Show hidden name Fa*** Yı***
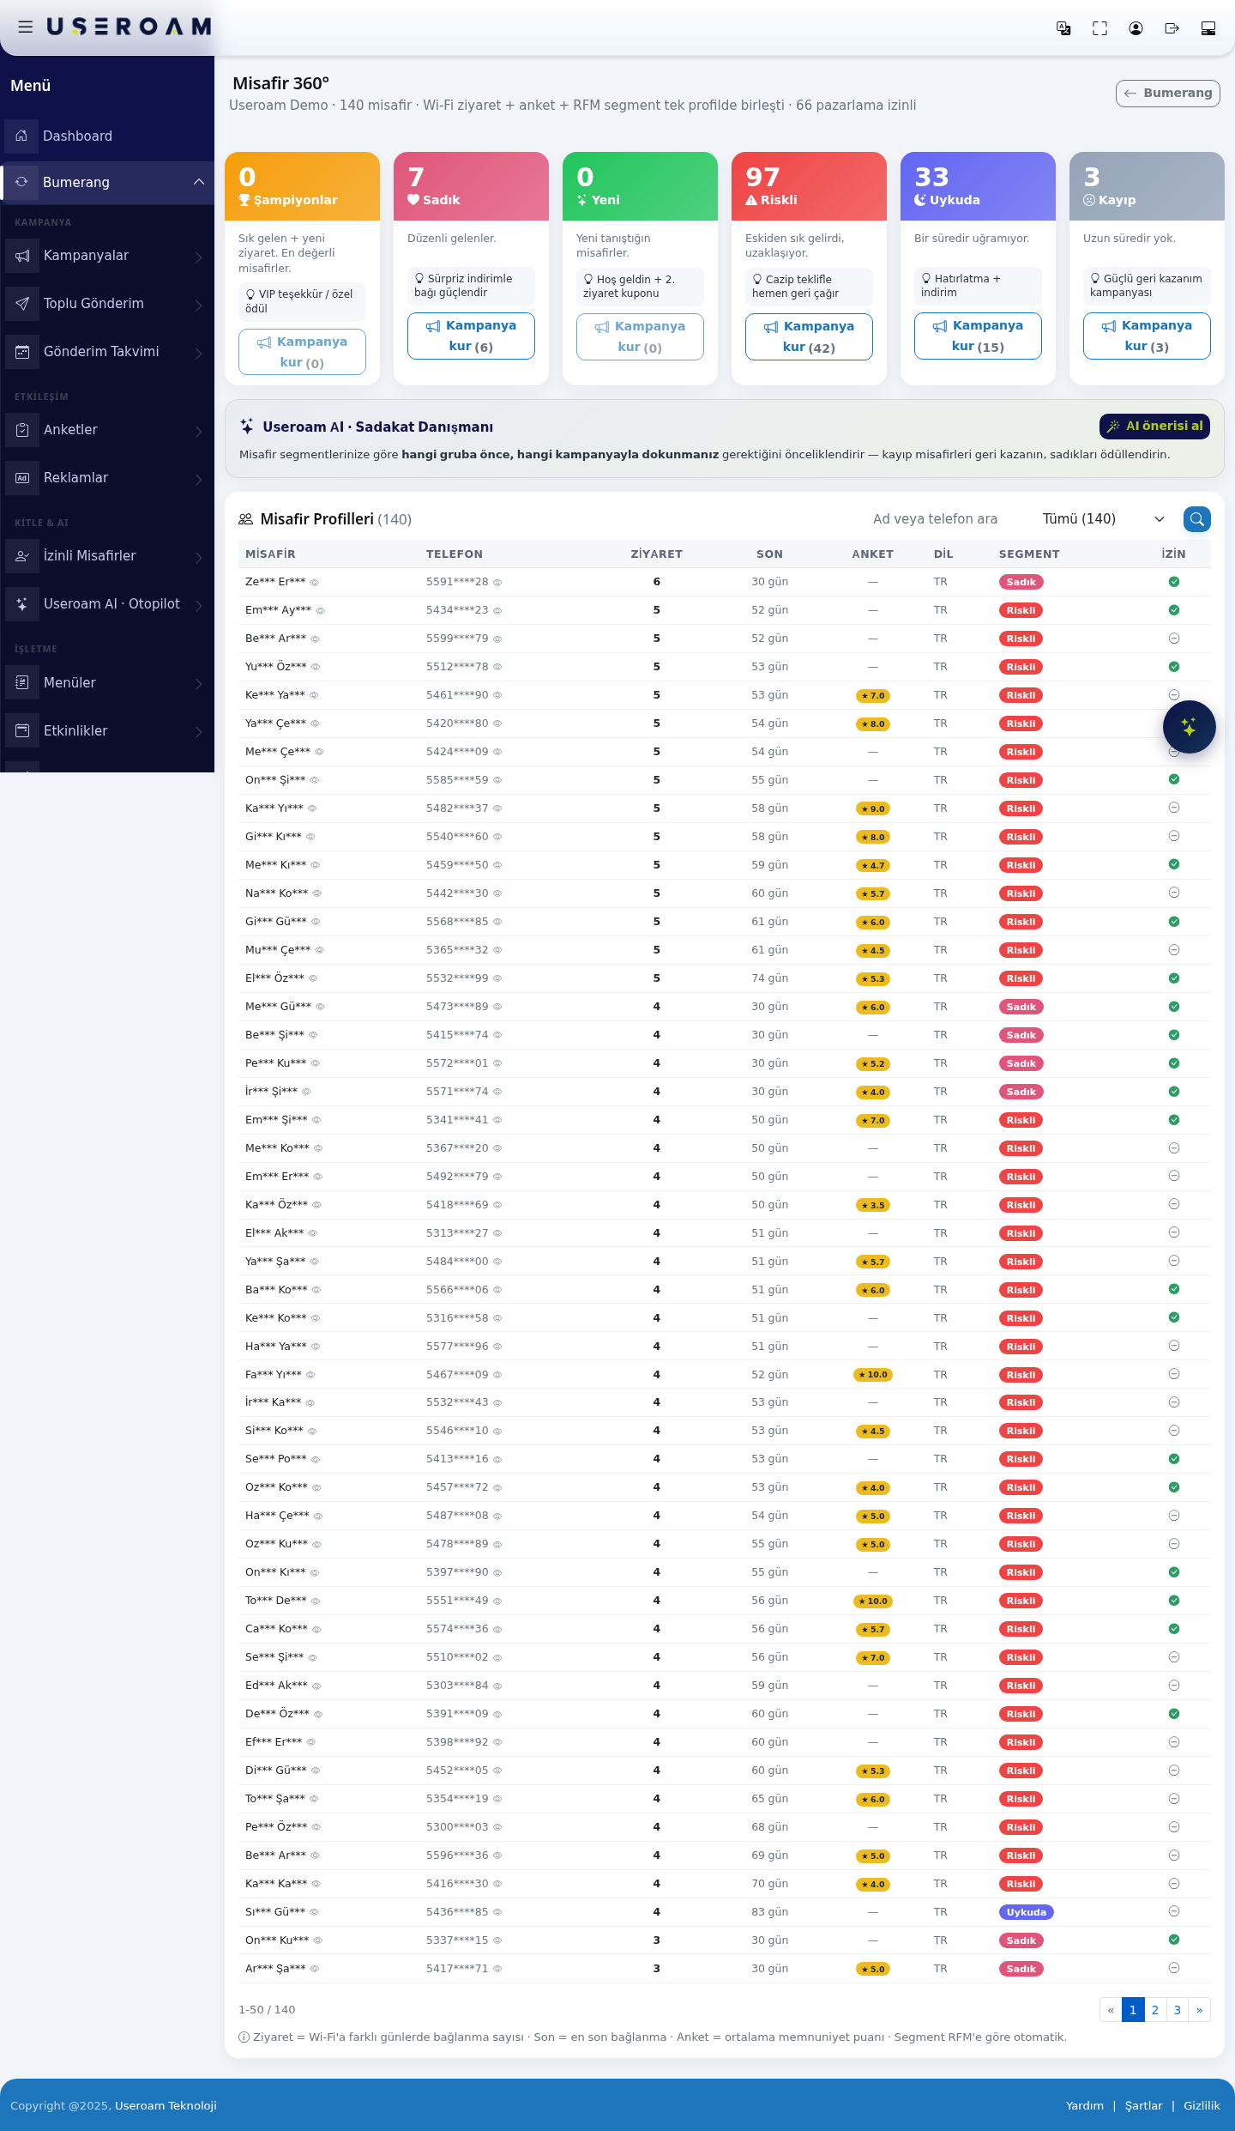 pos(310,1376)
